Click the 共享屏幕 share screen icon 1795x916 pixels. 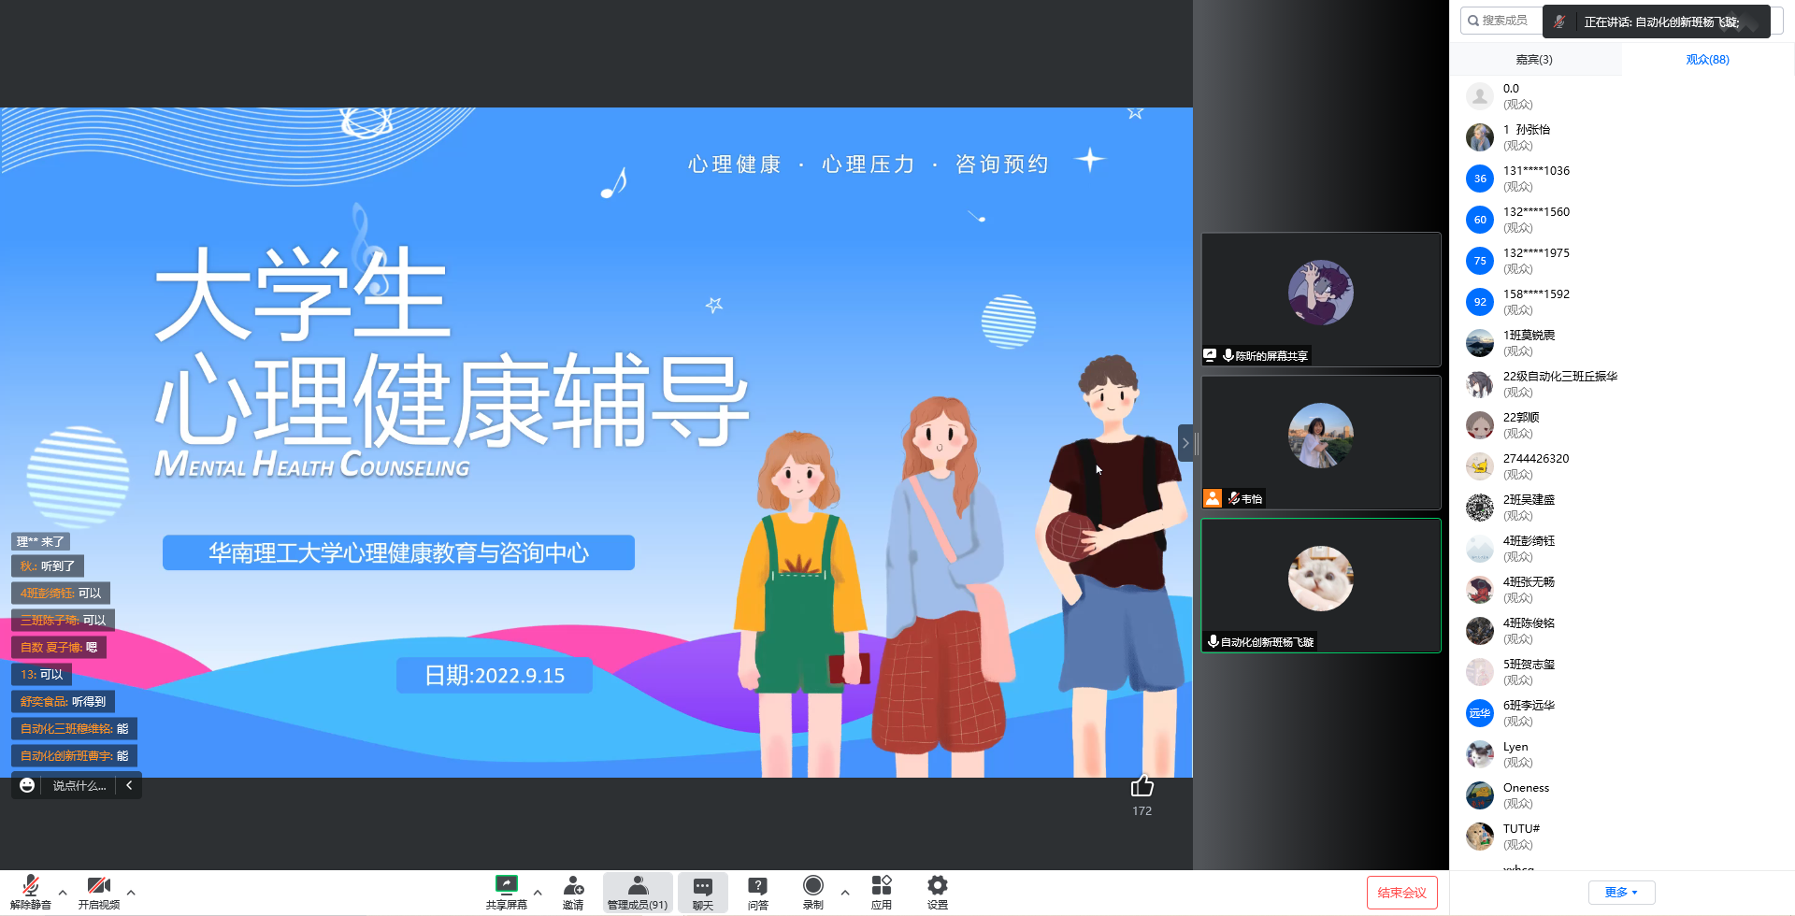pyautogui.click(x=507, y=892)
